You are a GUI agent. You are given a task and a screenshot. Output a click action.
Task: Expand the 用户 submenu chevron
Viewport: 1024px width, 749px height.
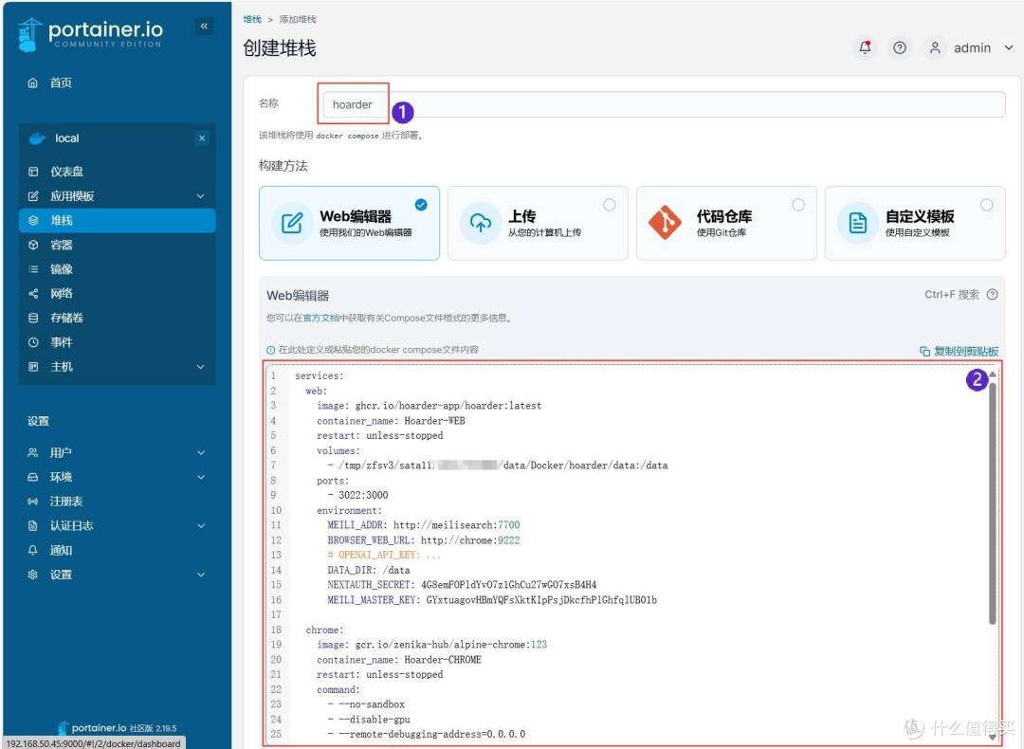pyautogui.click(x=200, y=452)
